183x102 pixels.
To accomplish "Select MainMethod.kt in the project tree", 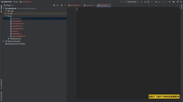I will click(18, 29).
